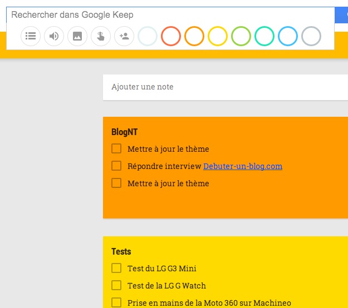Check "Répondre interview" checkbox
This screenshot has height=308, width=348.
coord(116,166)
